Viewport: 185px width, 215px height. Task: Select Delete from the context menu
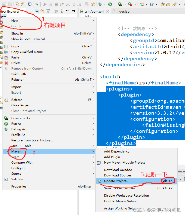coord(50,63)
